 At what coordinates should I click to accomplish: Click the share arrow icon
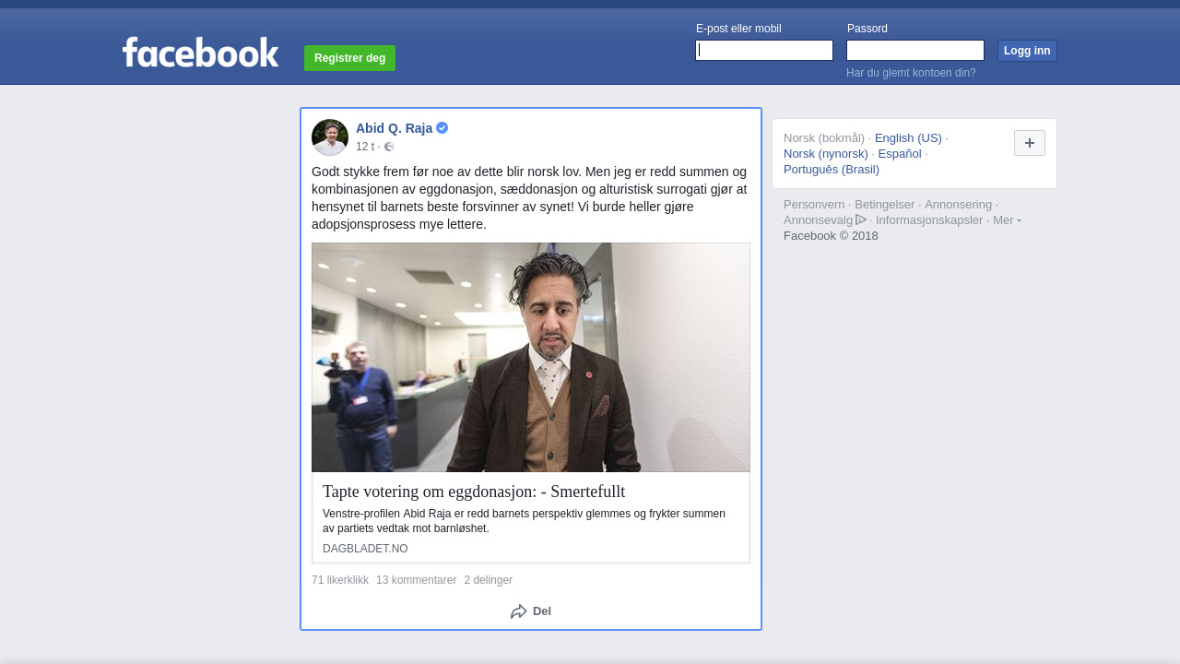[x=519, y=611]
